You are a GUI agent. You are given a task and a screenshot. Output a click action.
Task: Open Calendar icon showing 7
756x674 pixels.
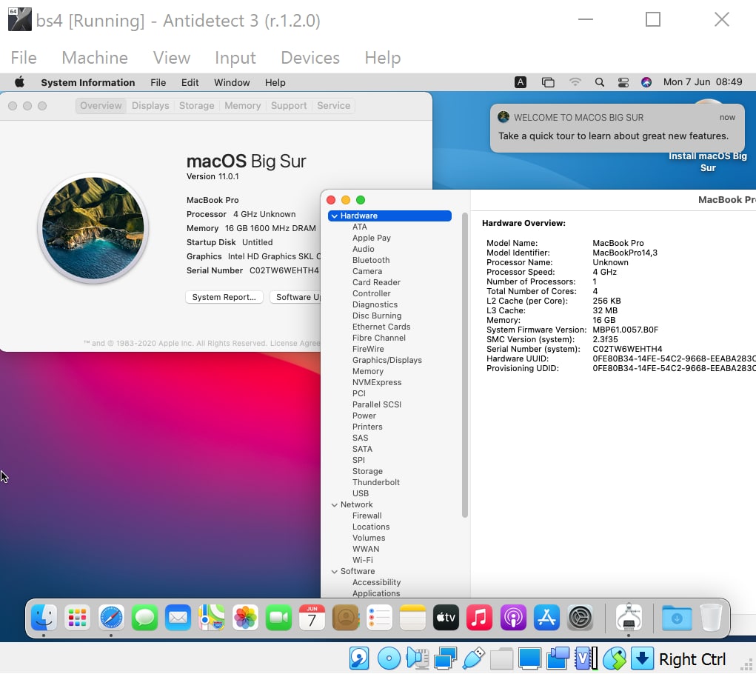(312, 617)
